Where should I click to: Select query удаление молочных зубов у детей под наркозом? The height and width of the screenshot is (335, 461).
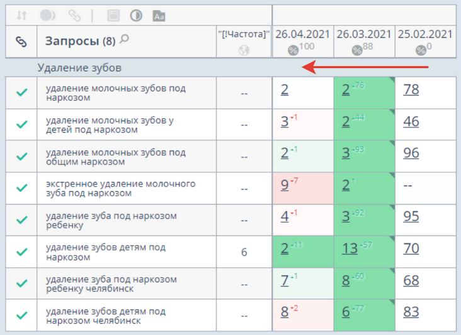click(110, 125)
